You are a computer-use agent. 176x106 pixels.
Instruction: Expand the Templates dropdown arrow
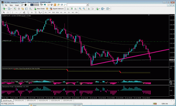[x=110, y=9]
